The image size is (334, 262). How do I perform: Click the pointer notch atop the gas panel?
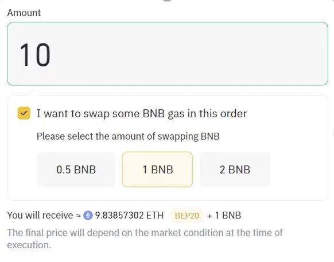point(33,93)
